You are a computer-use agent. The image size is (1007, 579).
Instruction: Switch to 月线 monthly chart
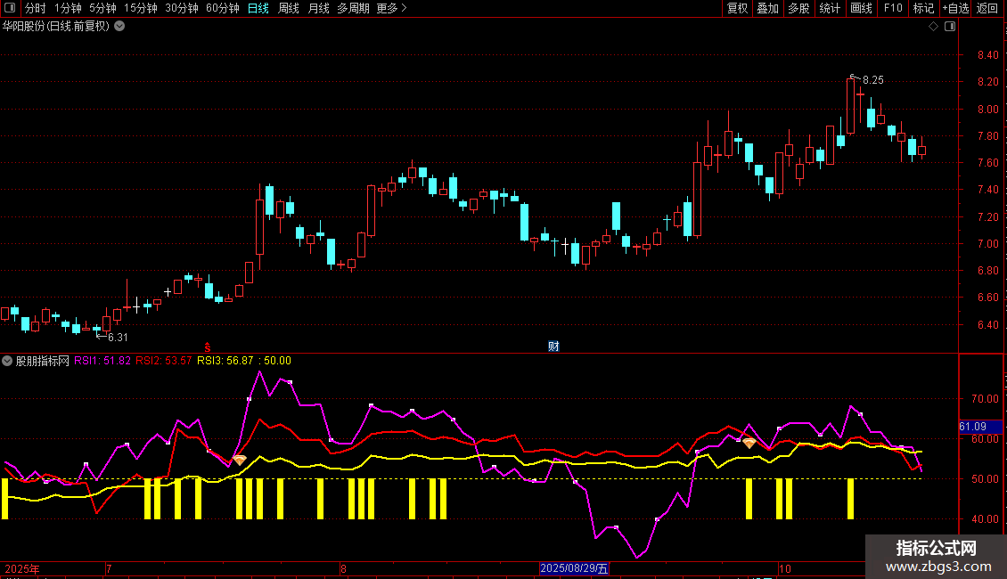[318, 8]
